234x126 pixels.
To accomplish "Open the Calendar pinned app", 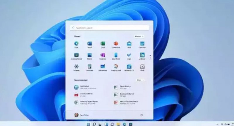I will (142, 45).
